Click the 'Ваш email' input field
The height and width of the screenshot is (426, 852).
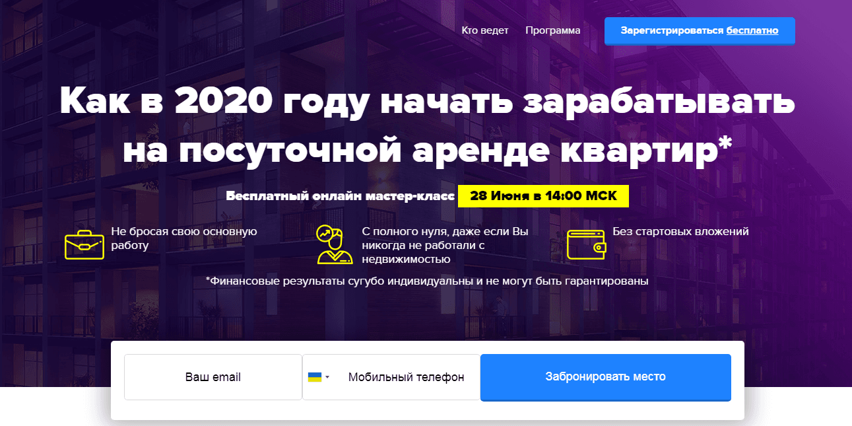(213, 376)
